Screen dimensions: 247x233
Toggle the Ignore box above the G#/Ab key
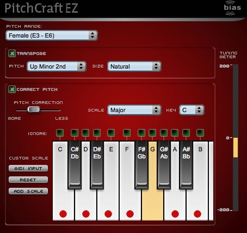point(164,133)
